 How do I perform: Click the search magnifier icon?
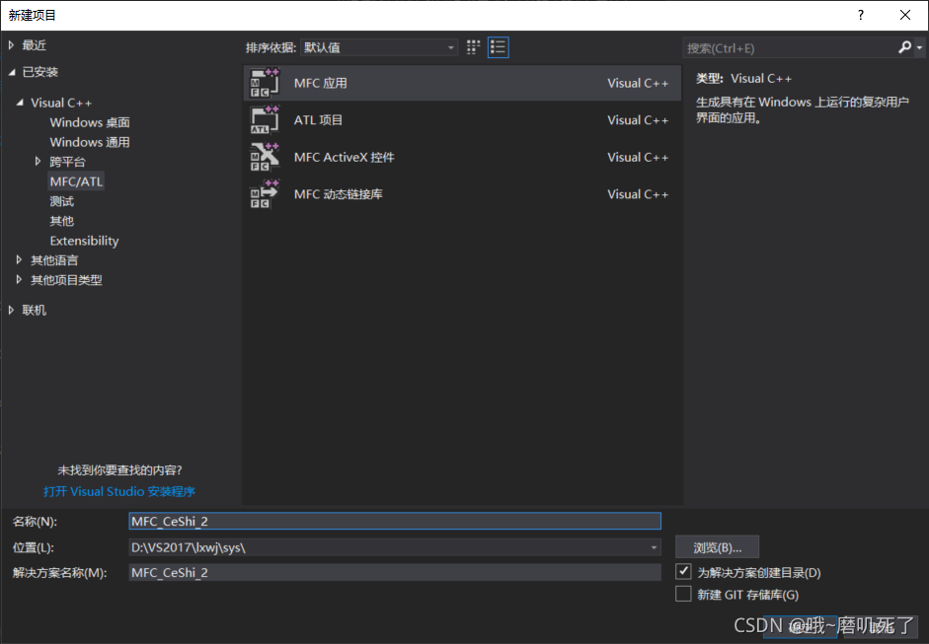[x=904, y=47]
